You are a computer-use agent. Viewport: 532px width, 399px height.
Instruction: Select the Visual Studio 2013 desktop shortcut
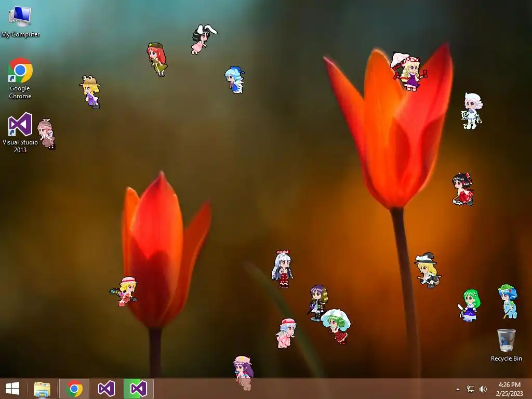20,132
